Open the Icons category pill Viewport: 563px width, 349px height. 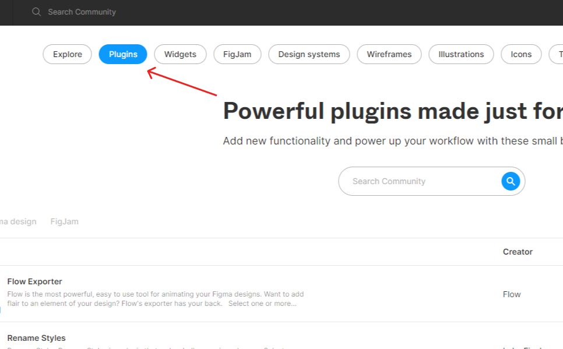pos(521,54)
